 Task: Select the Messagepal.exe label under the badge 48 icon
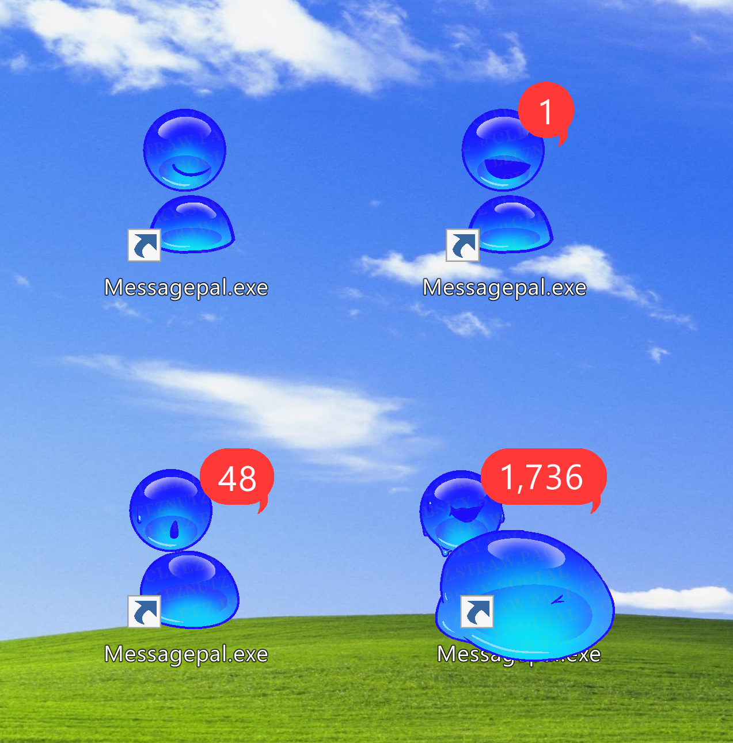(186, 654)
